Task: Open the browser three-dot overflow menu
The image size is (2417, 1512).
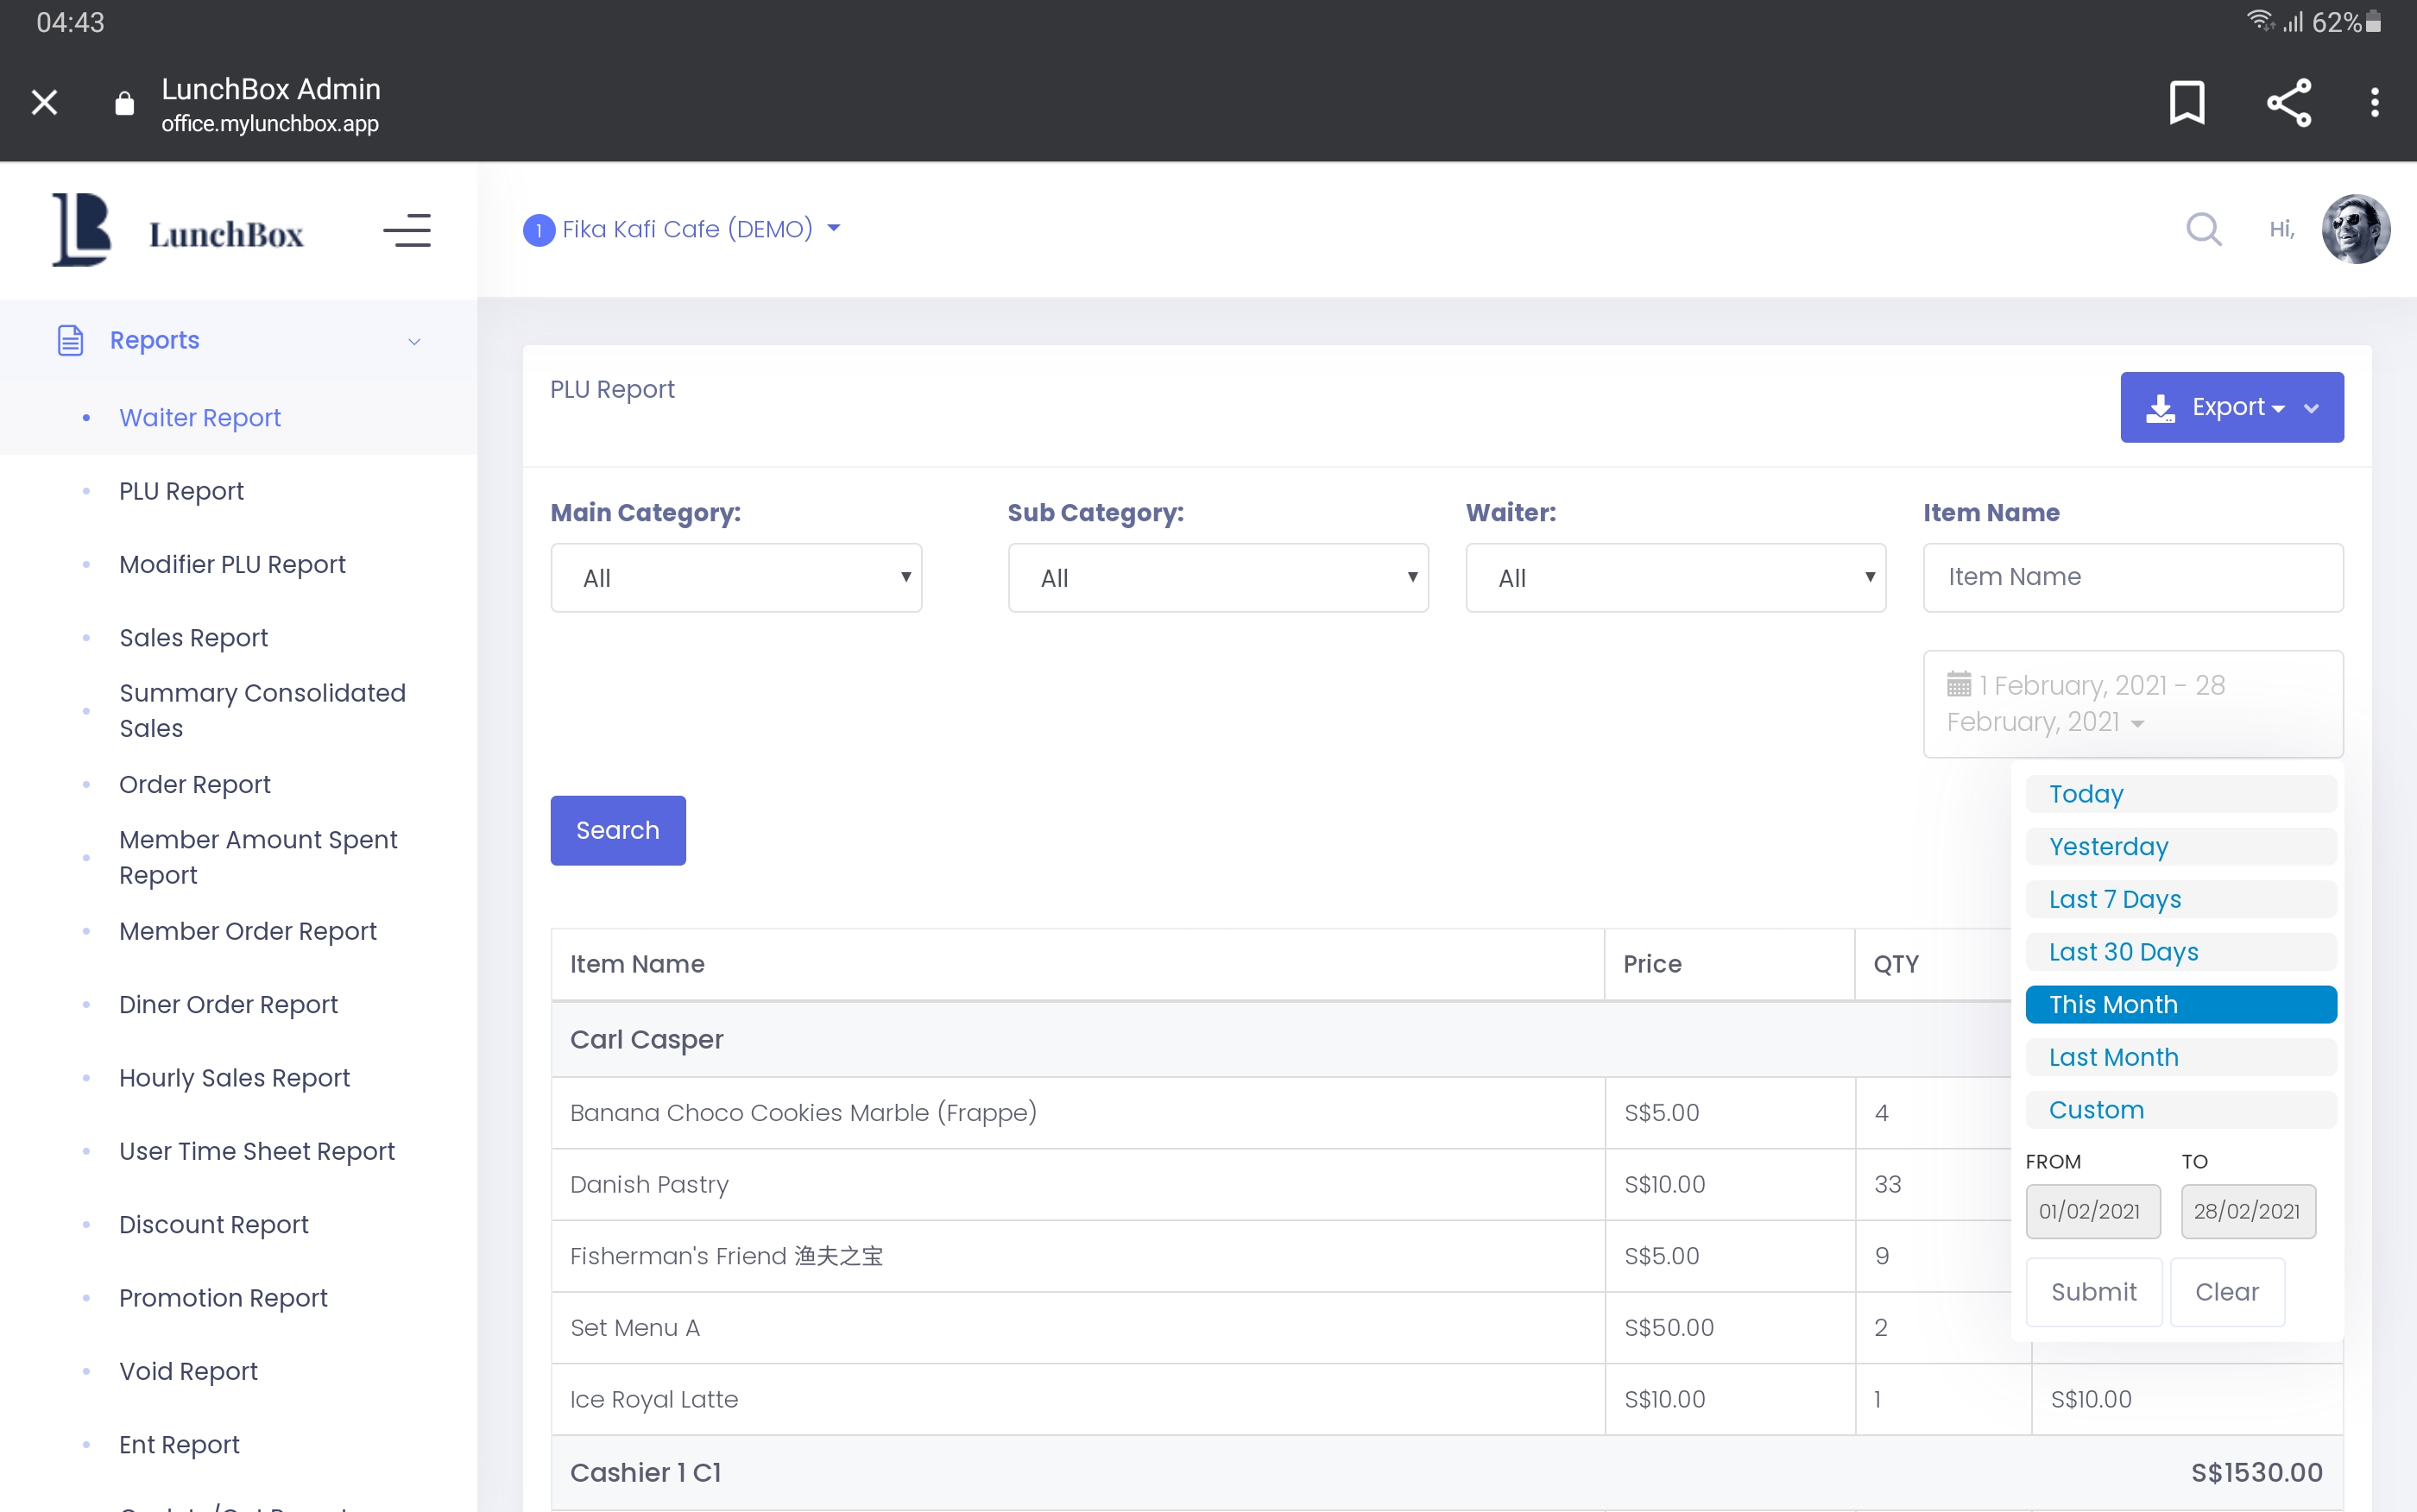Action: [x=2374, y=102]
